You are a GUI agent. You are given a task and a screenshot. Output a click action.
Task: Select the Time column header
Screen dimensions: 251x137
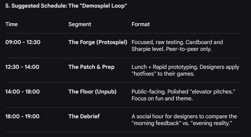(x=11, y=24)
